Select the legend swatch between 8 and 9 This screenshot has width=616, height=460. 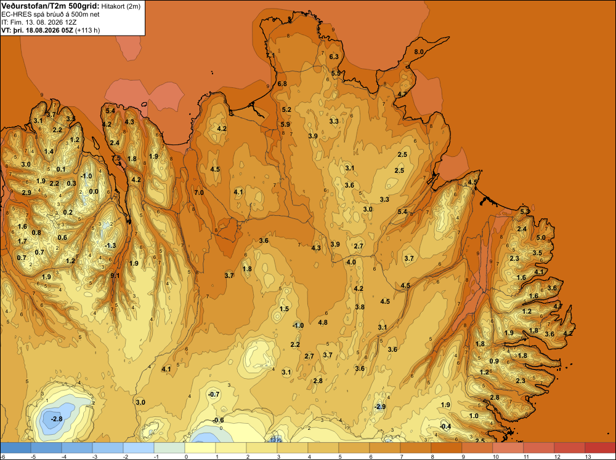(x=446, y=448)
